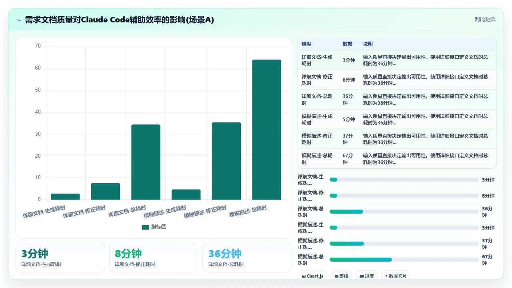Image resolution: width=512 pixels, height=288 pixels.
Task: Click the 70 tick on the chart y-axis
Action: (x=38, y=46)
